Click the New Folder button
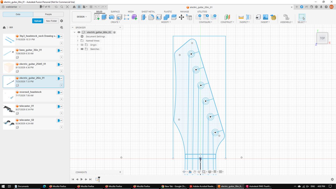The height and width of the screenshot is (189, 336). (x=52, y=21)
